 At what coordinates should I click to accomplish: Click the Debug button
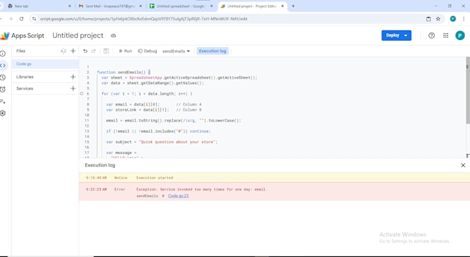coord(147,51)
